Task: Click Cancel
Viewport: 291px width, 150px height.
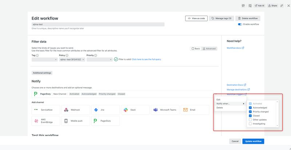Action: 235,141
